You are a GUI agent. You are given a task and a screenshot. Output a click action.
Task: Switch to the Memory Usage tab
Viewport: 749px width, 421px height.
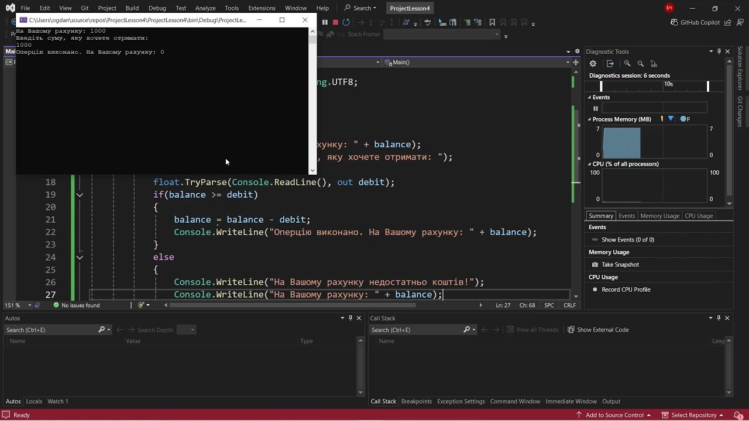pyautogui.click(x=659, y=216)
